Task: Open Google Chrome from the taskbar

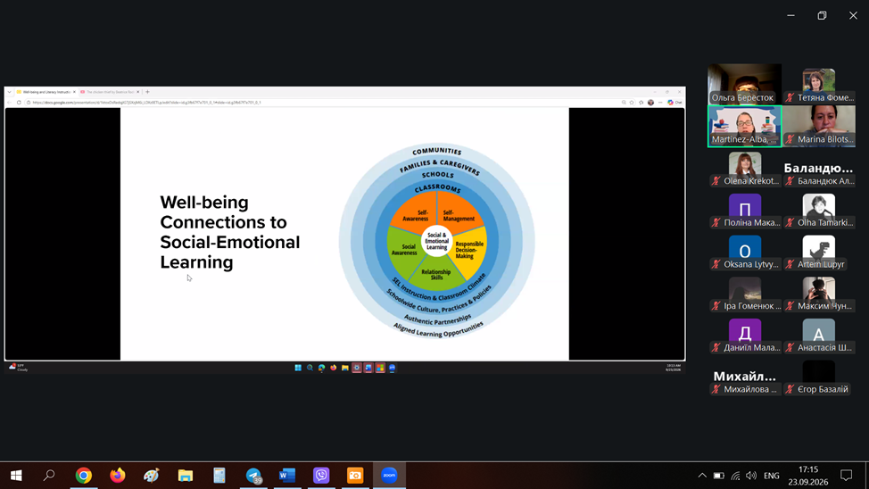Action: point(84,475)
